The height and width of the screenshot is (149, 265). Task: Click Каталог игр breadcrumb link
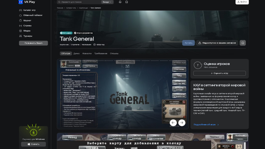71,8
